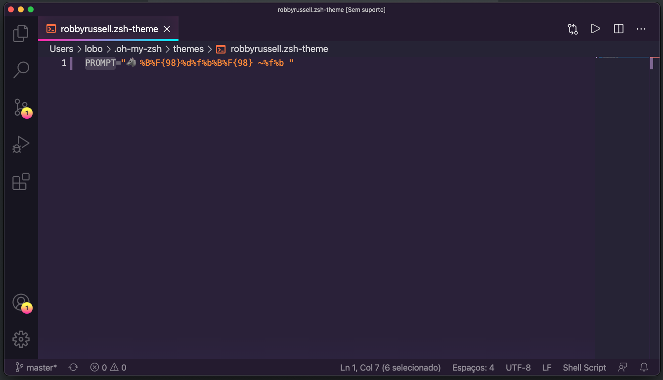Click the file icon in the breadcrumb
Screen dimensions: 663x380
click(x=221, y=49)
